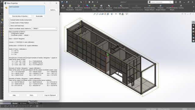Open SOLIDWORKS Resources home tab in task pane
Viewport: 195px width, 110px height.
(193, 22)
